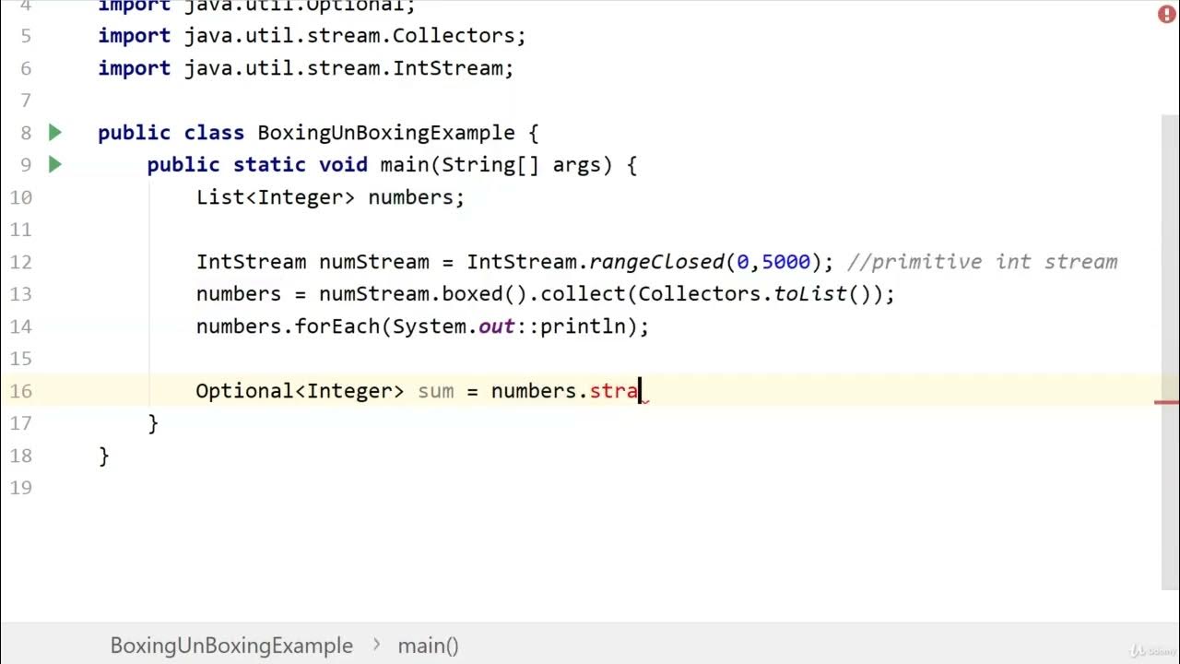Run the BoxingUnBoxingExample class gutter arrow
1180x664 pixels.
(x=55, y=132)
